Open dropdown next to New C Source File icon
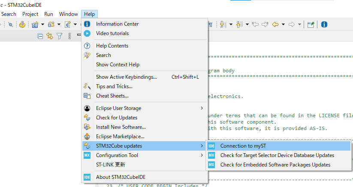The image size is (353, 187). click(x=75, y=24)
